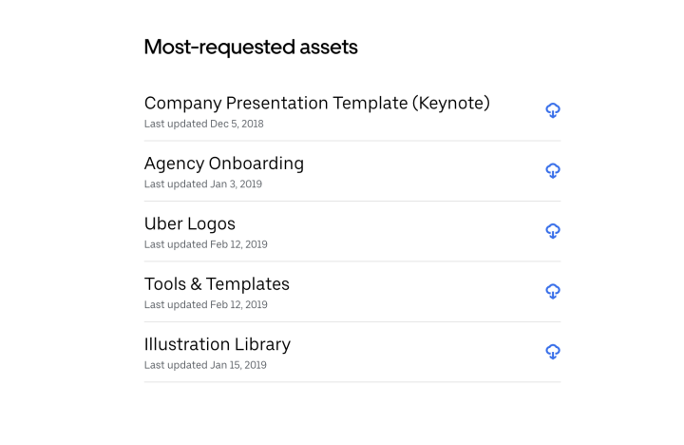684x445 pixels.
Task: Open the Tools & Templates title
Action: (217, 284)
